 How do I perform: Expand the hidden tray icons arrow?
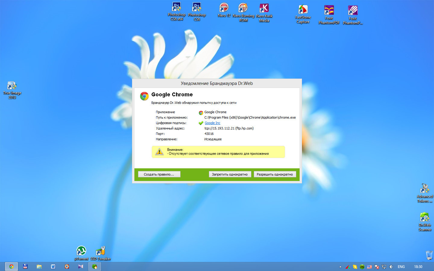pyautogui.click(x=340, y=267)
